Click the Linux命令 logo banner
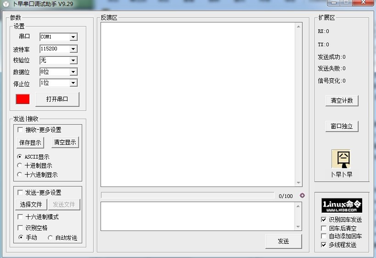The height and width of the screenshot is (258, 376). [342, 205]
